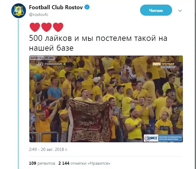Open the Football Club Rostov avatar logo
Image resolution: width=196 pixels, height=169 pixels.
19,11
